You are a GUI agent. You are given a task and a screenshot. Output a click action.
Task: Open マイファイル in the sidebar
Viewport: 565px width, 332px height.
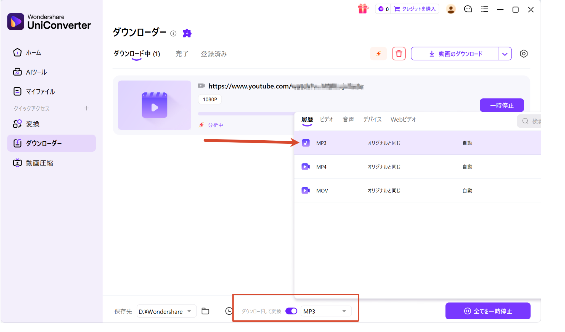coord(51,92)
